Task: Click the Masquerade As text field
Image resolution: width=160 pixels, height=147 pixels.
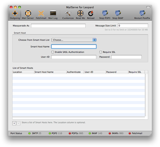Action: (x=58, y=26)
